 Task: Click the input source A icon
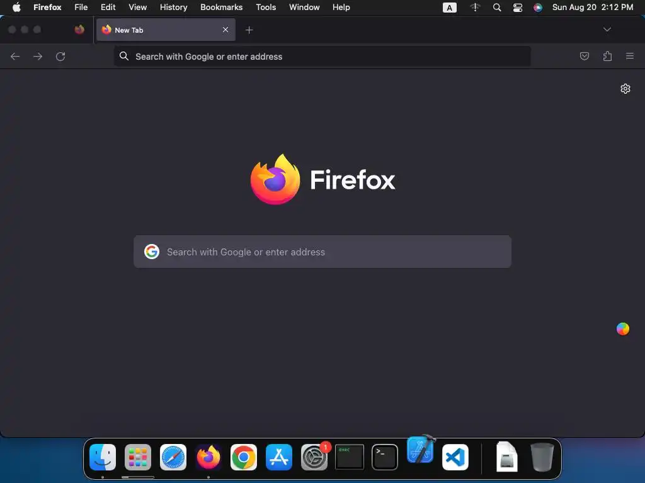click(x=449, y=8)
